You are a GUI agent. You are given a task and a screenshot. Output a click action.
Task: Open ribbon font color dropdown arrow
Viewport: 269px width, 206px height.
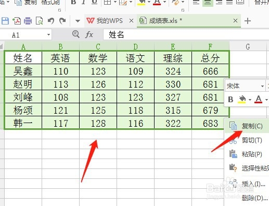[x=164, y=2]
